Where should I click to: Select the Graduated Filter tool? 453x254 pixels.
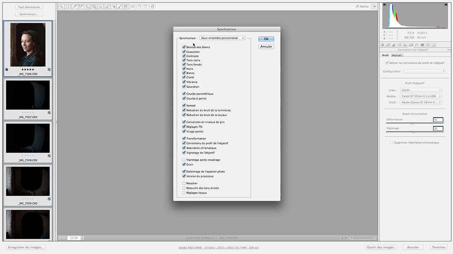click(x=125, y=6)
